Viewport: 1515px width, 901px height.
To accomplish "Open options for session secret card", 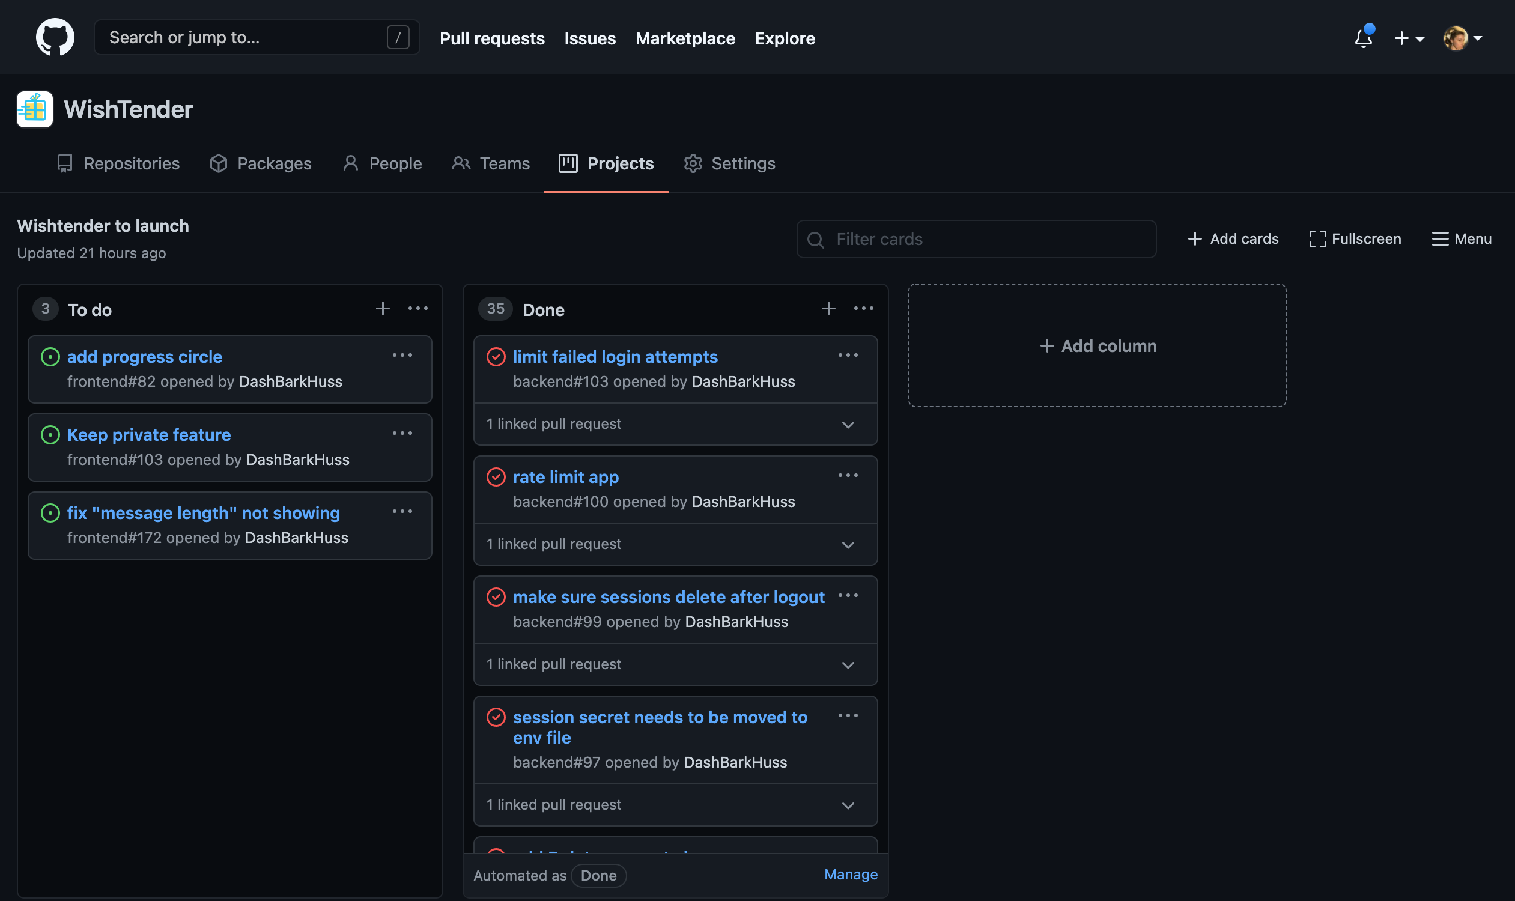I will pos(848,716).
